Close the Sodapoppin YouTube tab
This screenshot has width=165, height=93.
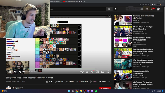point(81,2)
